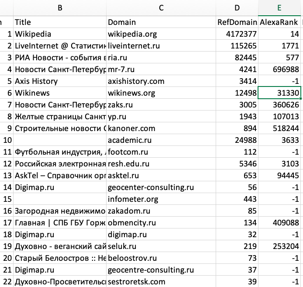This screenshot has height=287, width=303.
Task: Select the Загородная недвижимо title cell
Action: (x=60, y=211)
